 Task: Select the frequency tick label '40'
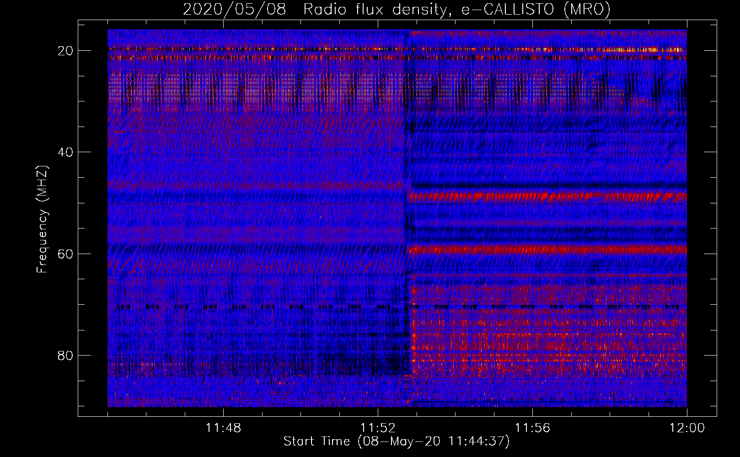click(x=66, y=152)
